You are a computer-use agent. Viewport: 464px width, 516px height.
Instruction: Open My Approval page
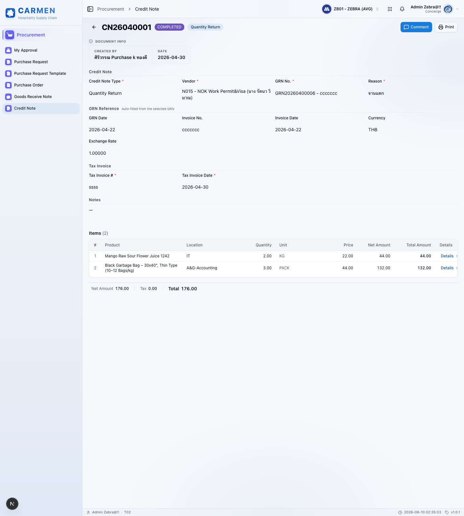41,50
